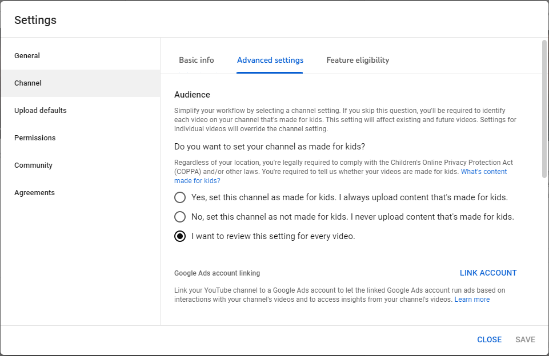Click the Audience section heading
This screenshot has width=549, height=356.
(192, 95)
